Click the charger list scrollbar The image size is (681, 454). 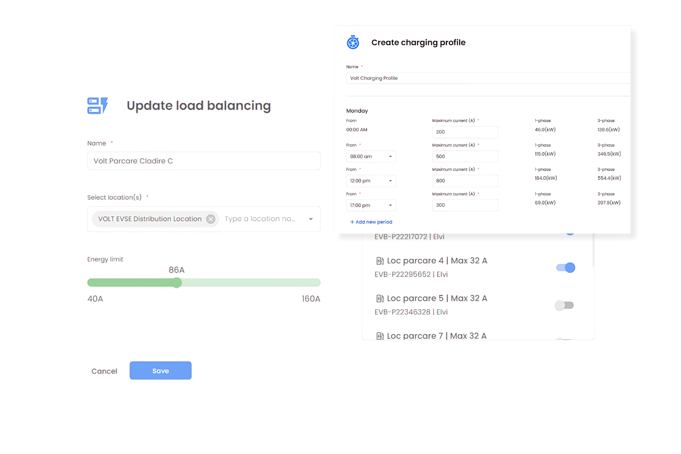click(593, 250)
